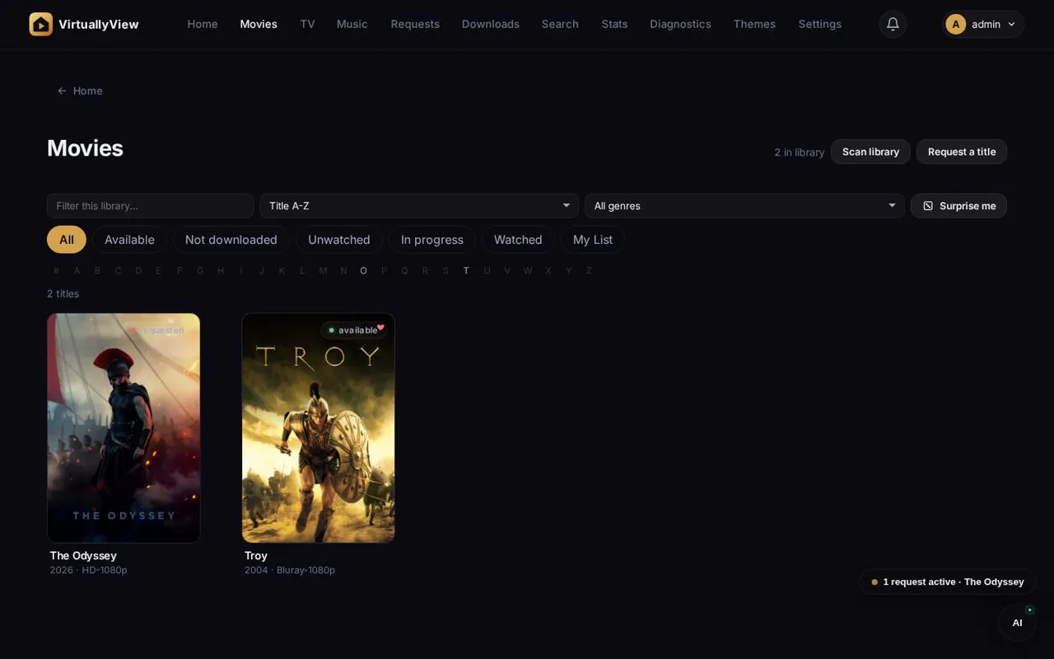Select the Available filter chip
This screenshot has height=659, width=1054.
point(129,240)
